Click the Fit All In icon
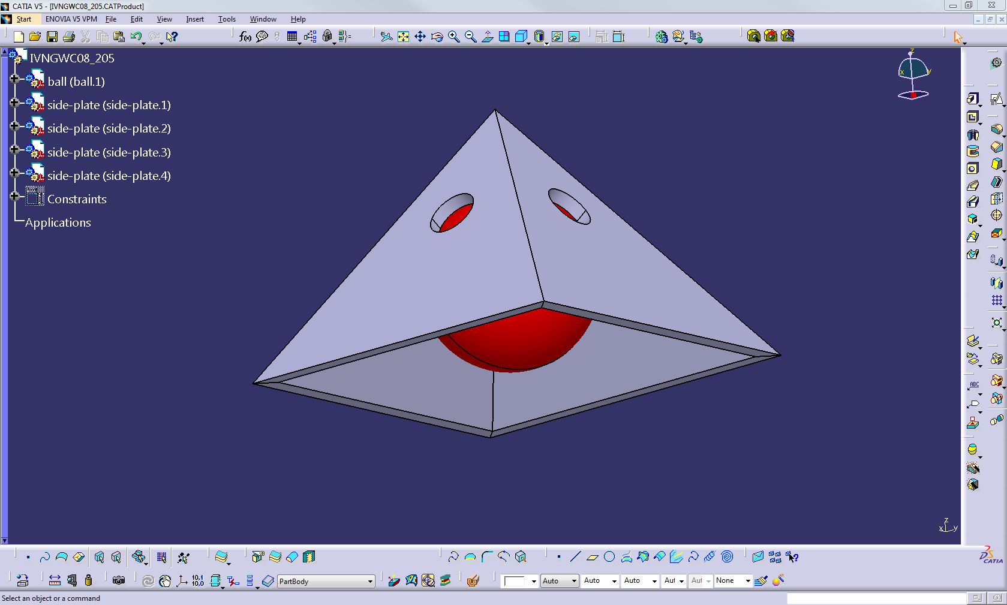1007x605 pixels. coord(403,37)
